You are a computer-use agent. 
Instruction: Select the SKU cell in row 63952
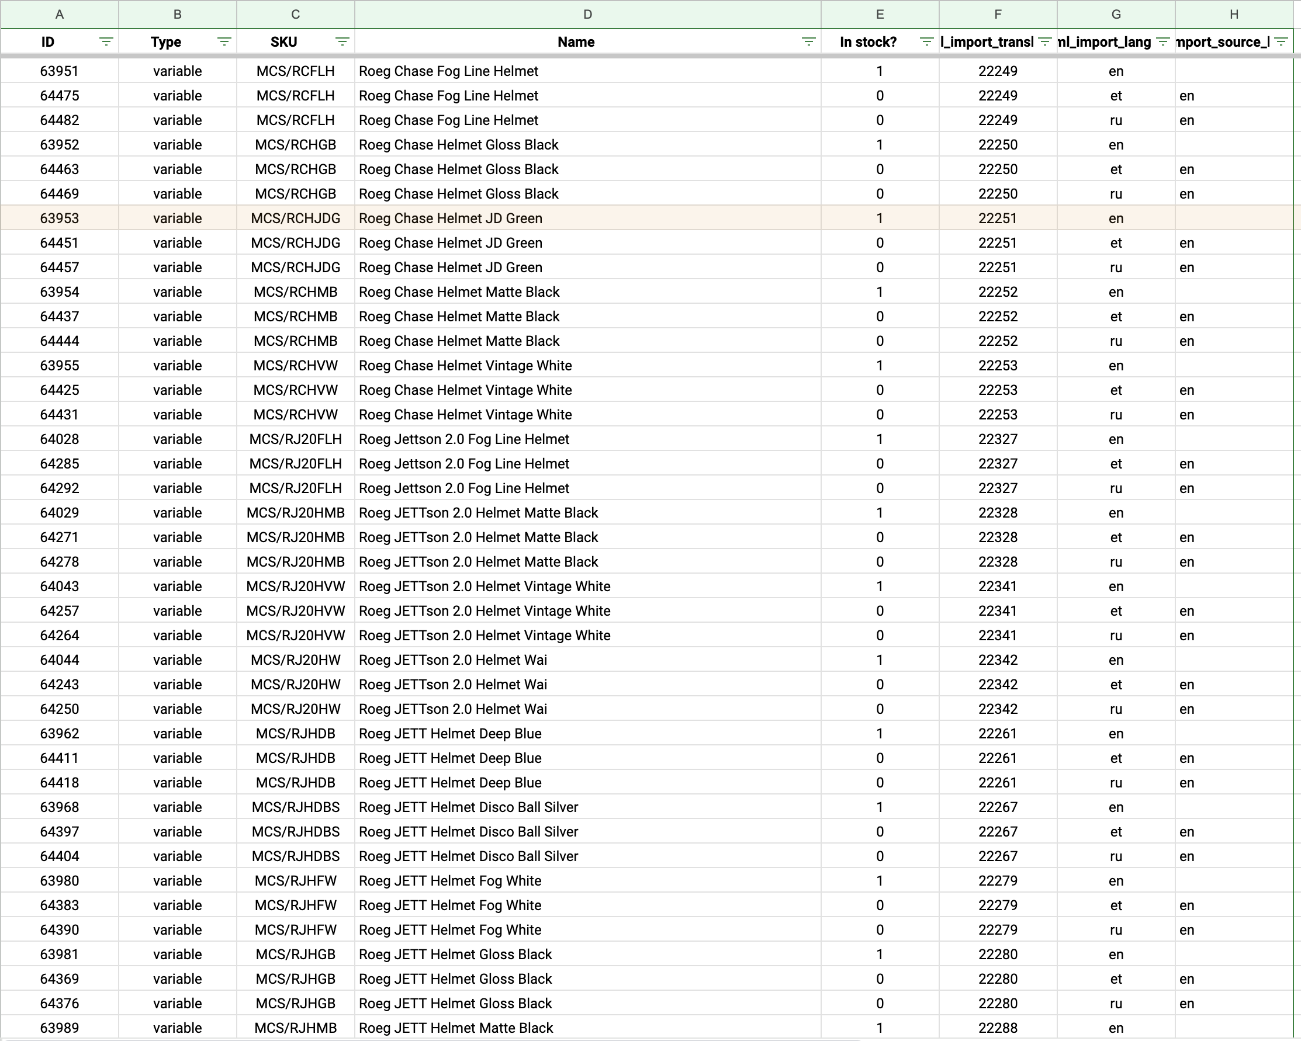296,145
